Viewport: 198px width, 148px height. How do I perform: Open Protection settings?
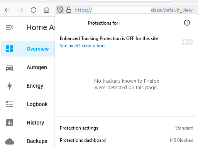pos(127,128)
